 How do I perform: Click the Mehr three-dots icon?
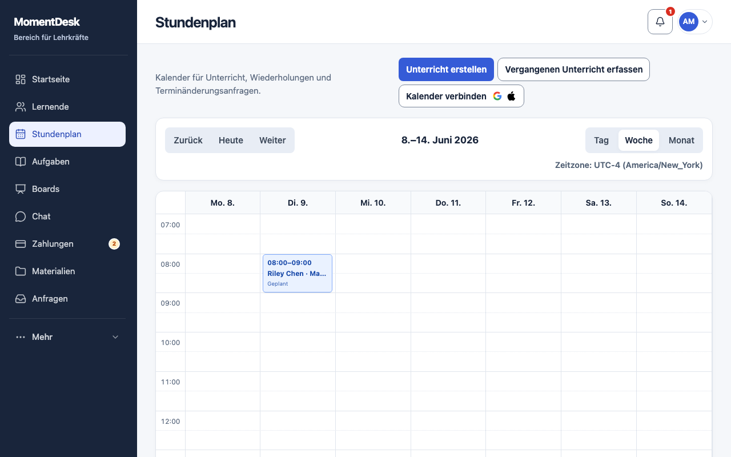coord(21,337)
